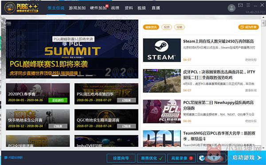Select the 攻略 filter pill
This screenshot has width=266, height=165.
click(179, 27)
